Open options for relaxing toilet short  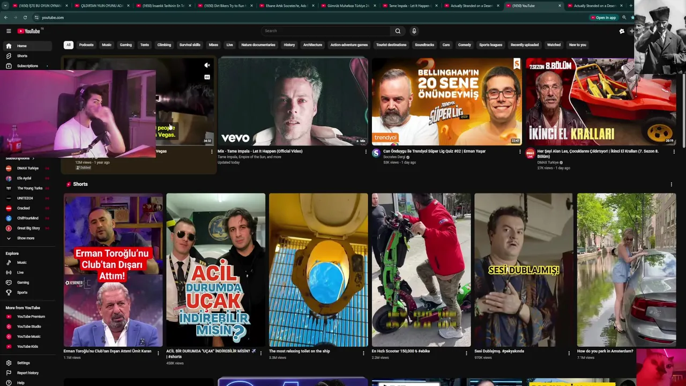[x=363, y=353]
